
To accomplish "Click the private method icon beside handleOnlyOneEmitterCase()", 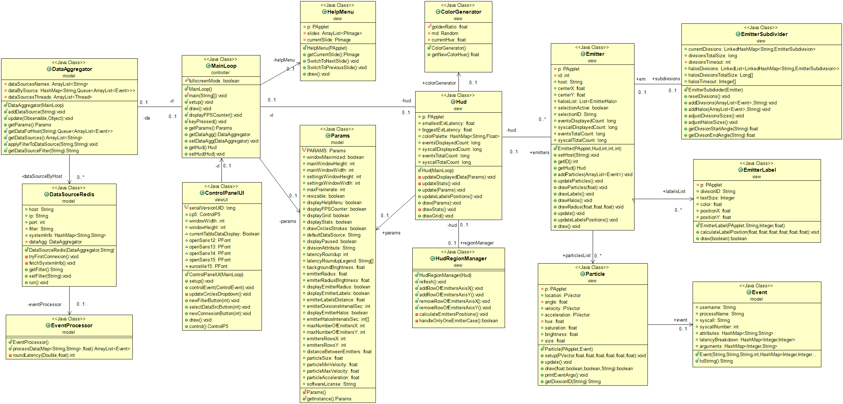I will pyautogui.click(x=417, y=321).
